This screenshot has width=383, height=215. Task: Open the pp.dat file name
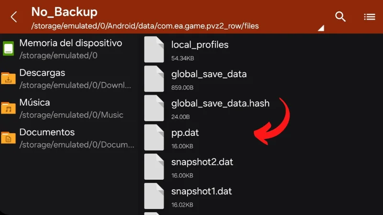185,133
